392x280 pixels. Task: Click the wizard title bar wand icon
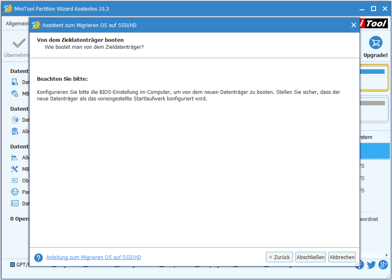click(x=36, y=25)
